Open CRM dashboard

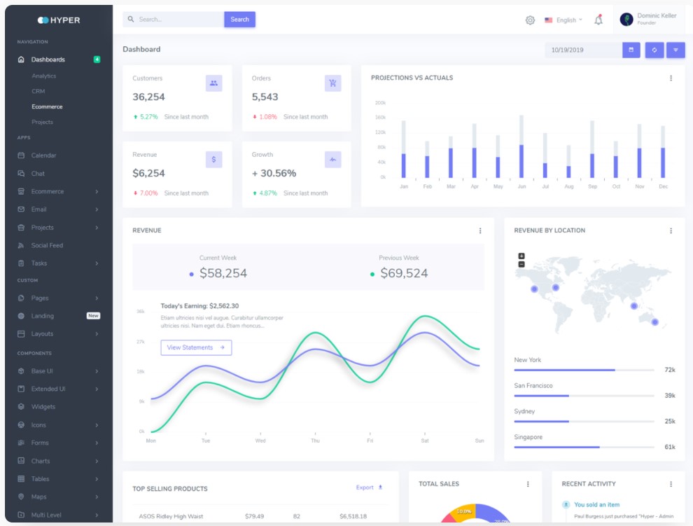(x=38, y=91)
